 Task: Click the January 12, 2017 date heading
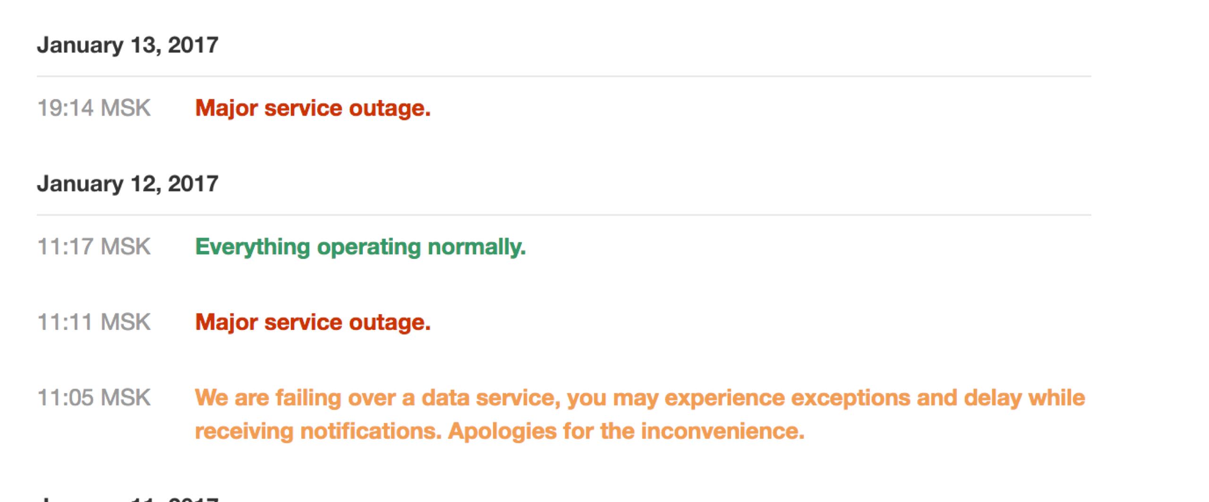click(128, 184)
